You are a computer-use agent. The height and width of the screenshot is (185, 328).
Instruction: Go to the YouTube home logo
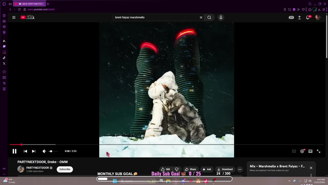(x=28, y=17)
